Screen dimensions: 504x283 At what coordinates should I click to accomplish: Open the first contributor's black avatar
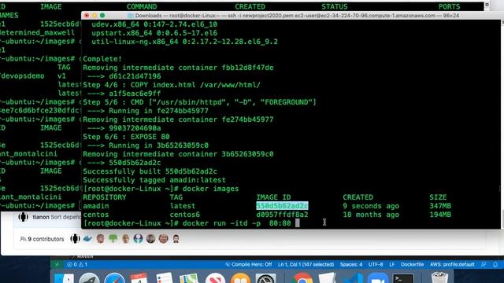click(75, 239)
